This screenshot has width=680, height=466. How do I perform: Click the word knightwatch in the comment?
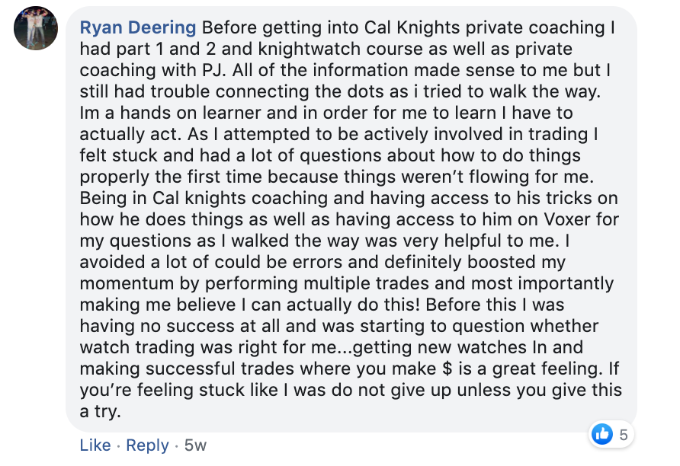(x=310, y=49)
